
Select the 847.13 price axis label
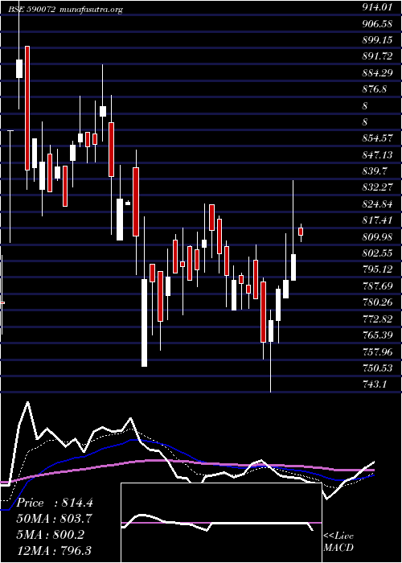[x=376, y=154]
